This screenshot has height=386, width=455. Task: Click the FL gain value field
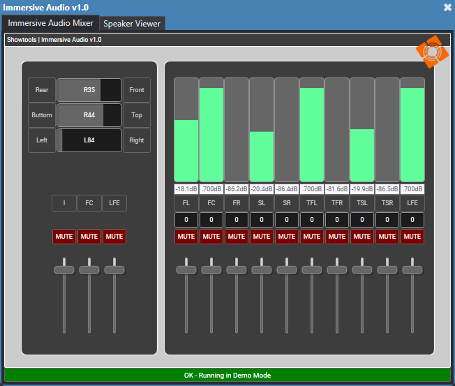(186, 220)
